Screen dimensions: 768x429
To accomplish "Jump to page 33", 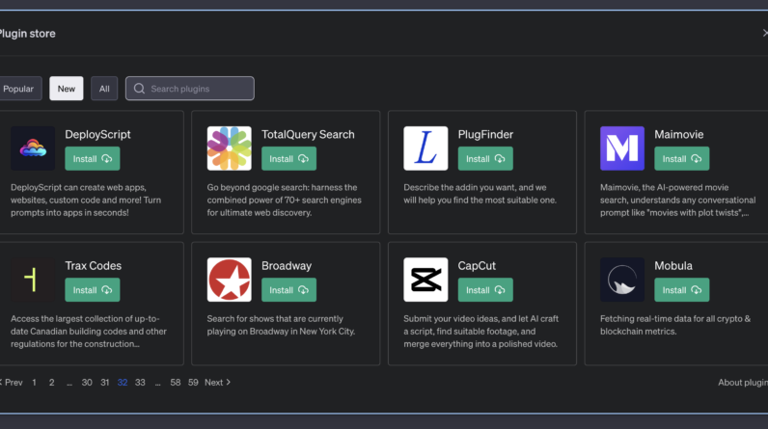I will (140, 383).
